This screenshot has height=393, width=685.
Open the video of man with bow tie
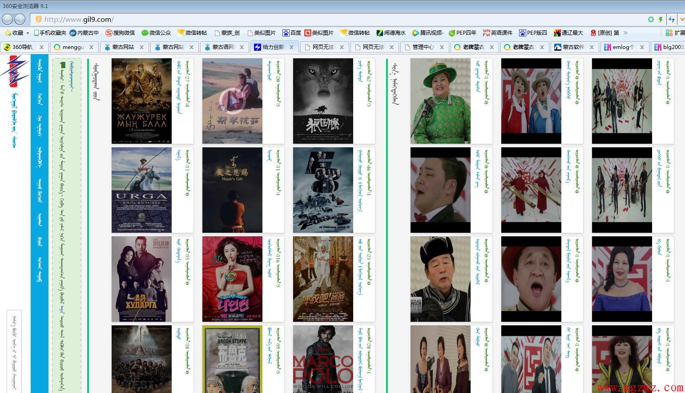pos(440,190)
